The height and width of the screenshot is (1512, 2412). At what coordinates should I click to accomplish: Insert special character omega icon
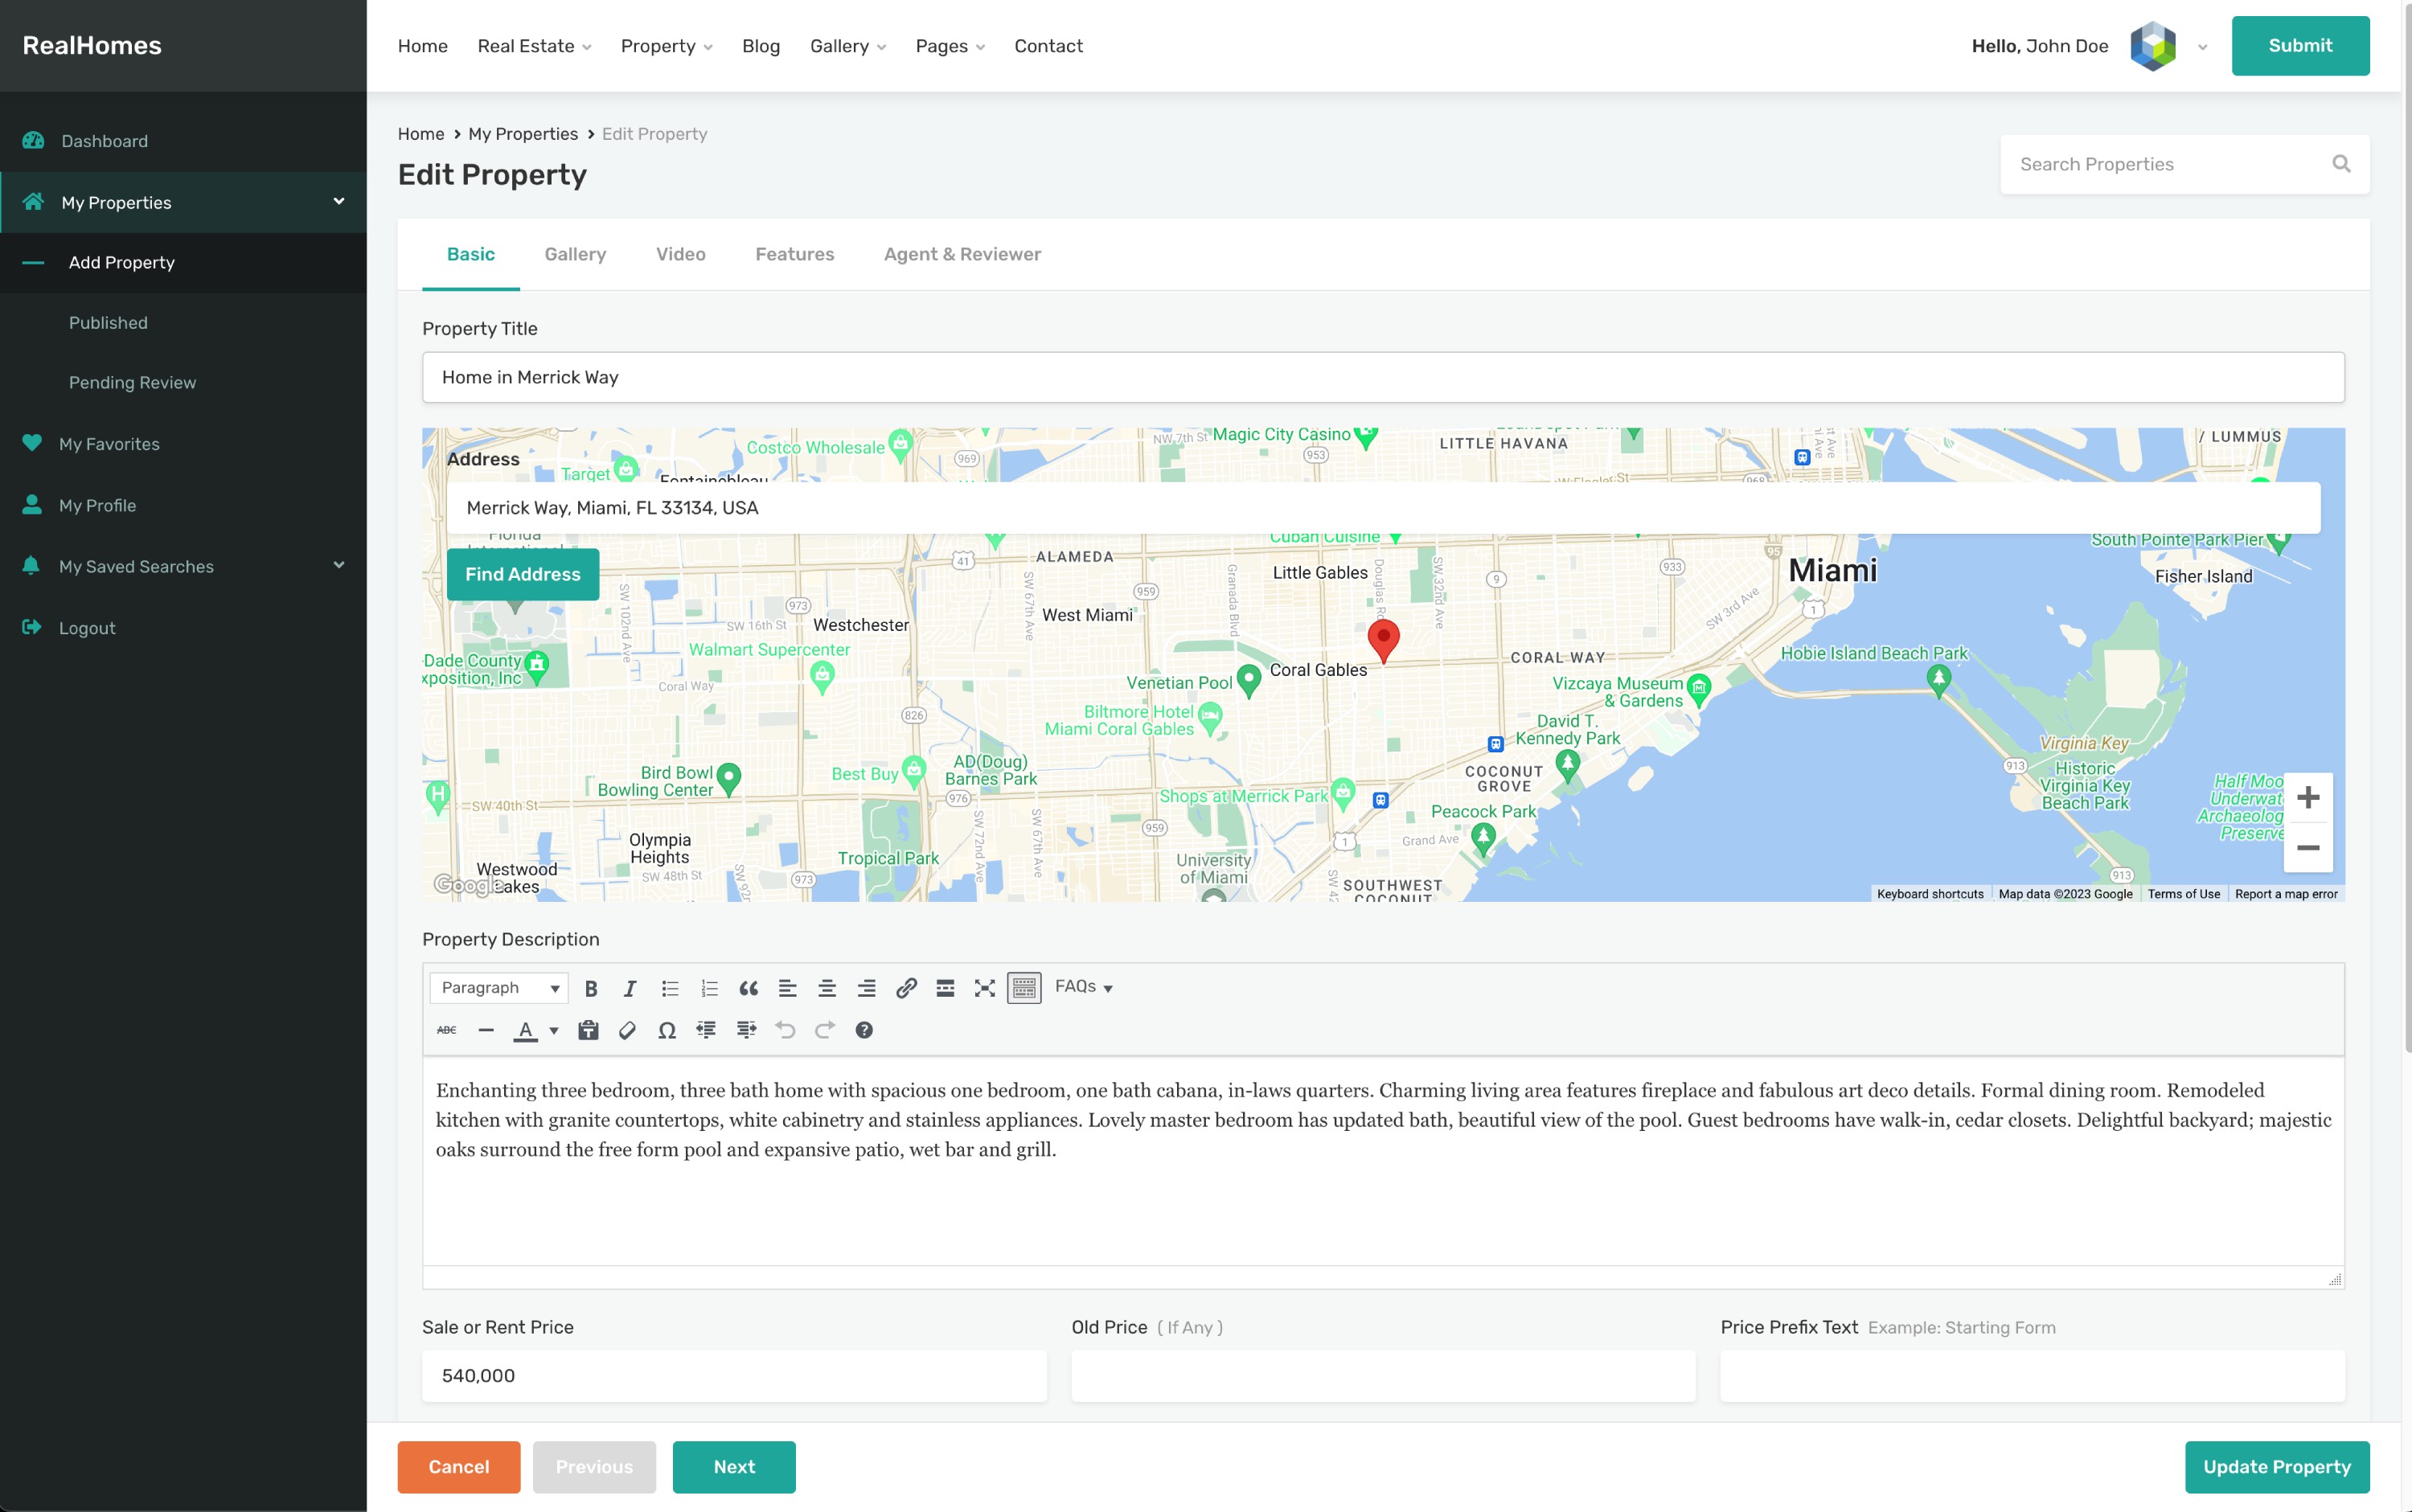(x=667, y=1030)
